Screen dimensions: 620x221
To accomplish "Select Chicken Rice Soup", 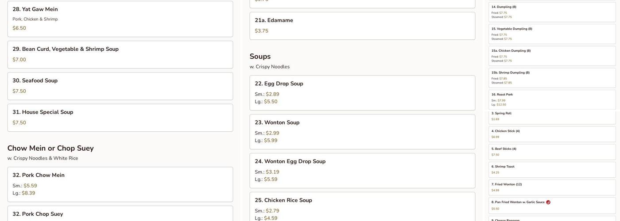I will tap(362, 206).
